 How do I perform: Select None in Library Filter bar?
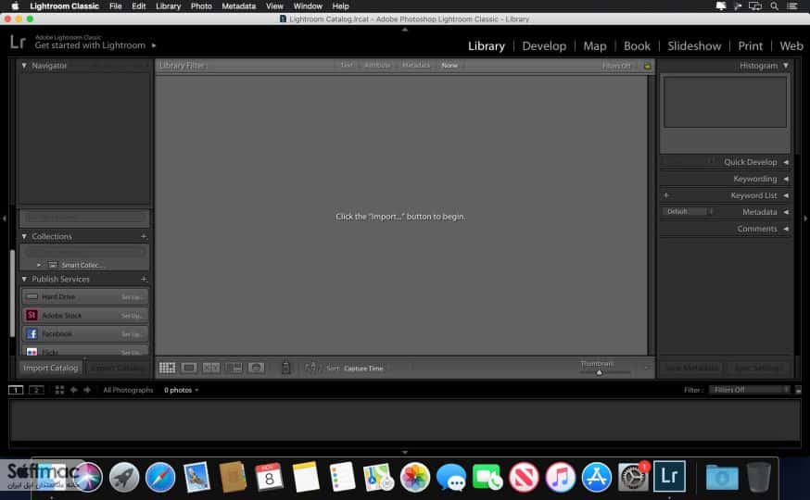tap(449, 66)
